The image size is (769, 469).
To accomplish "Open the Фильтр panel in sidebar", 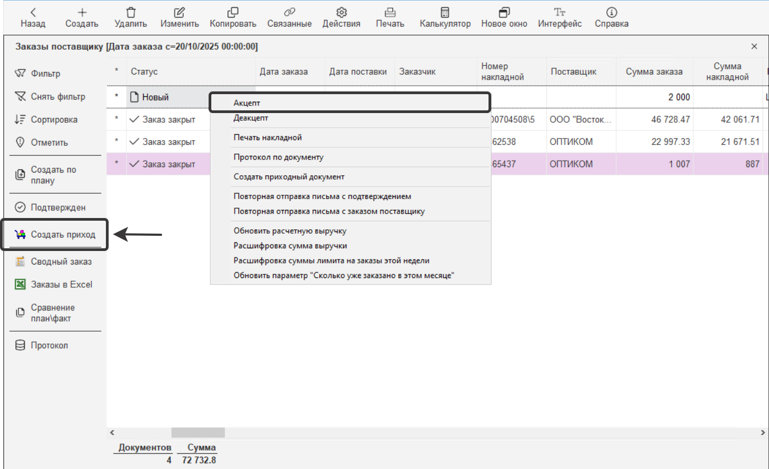I will (x=45, y=74).
